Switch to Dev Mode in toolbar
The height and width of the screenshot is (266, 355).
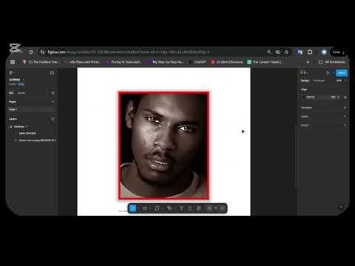point(222,208)
